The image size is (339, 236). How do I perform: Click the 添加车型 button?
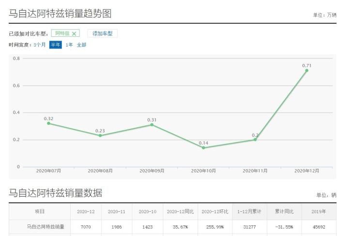pyautogui.click(x=103, y=33)
